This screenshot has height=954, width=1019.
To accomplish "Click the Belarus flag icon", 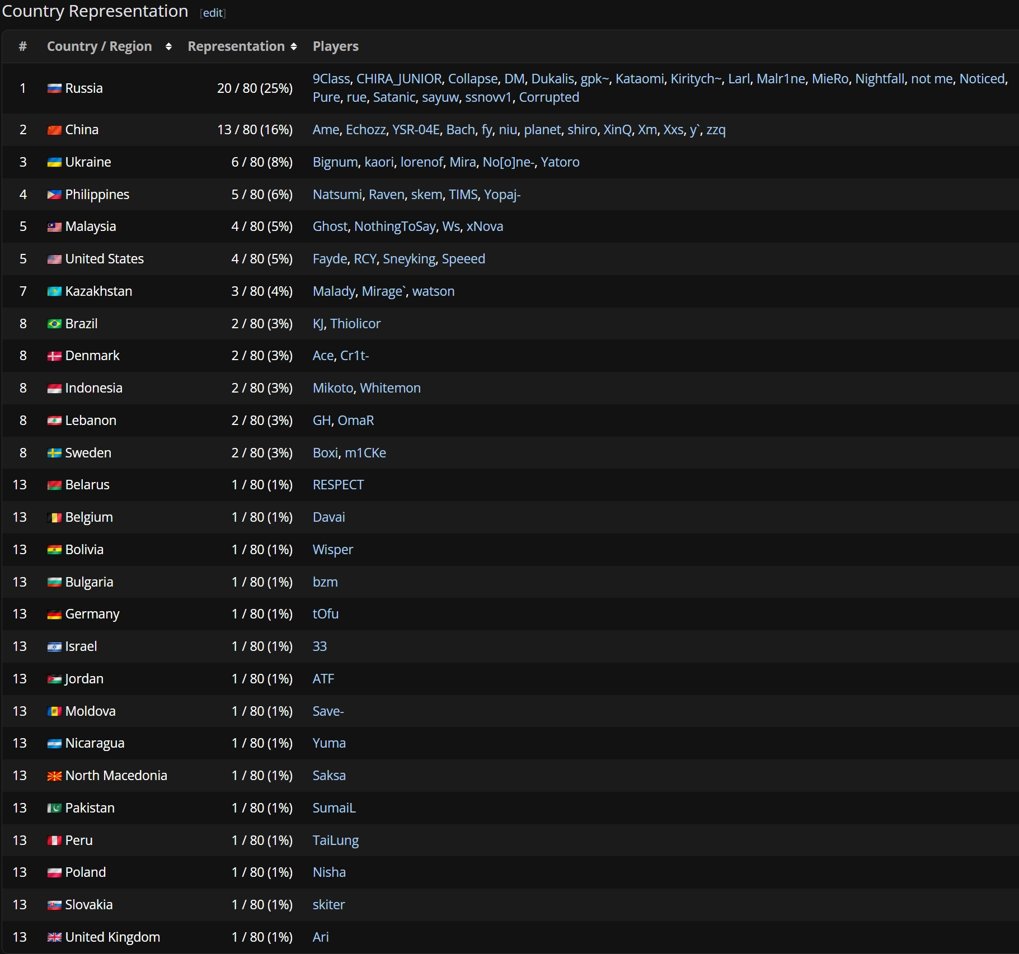I will click(x=54, y=485).
